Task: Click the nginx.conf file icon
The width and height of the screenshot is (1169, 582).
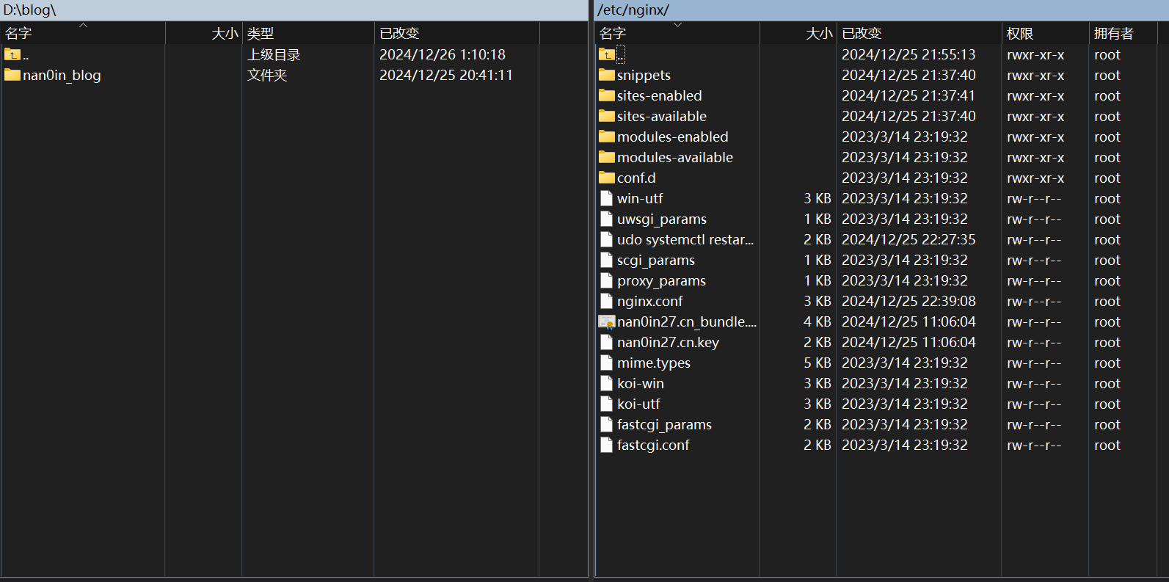Action: pos(606,301)
